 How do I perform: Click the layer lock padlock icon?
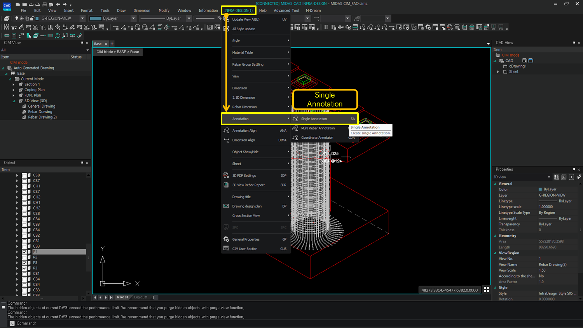click(32, 18)
